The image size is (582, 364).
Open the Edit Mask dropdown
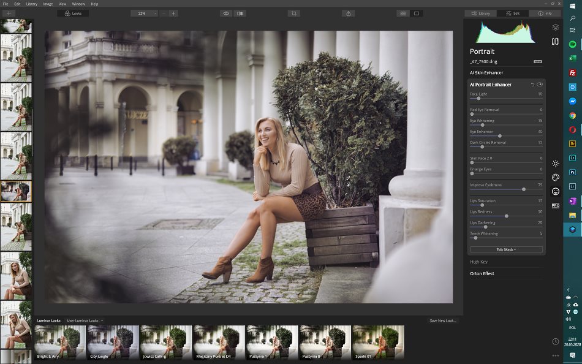506,249
